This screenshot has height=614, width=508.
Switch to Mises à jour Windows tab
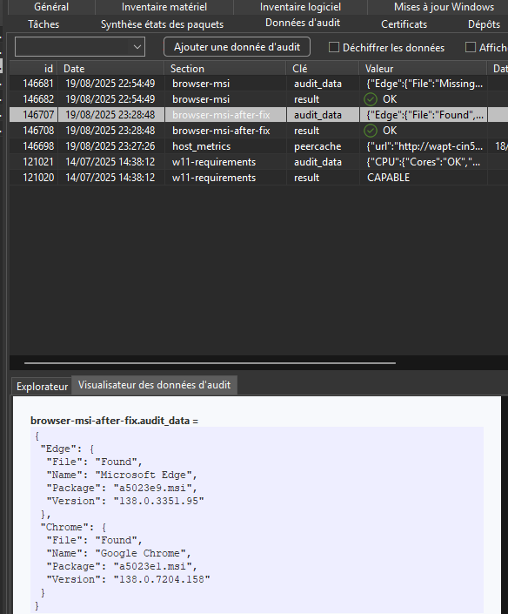pos(444,7)
